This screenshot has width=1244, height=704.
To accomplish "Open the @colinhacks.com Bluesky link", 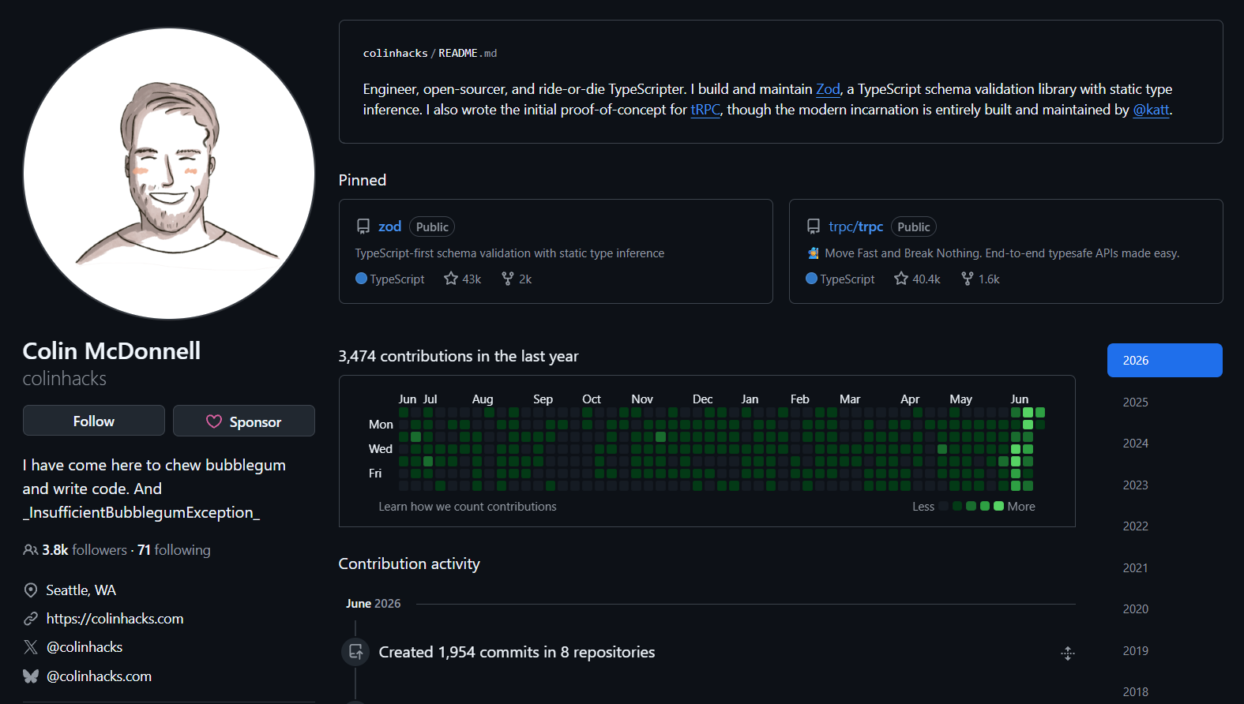I will coord(99,676).
